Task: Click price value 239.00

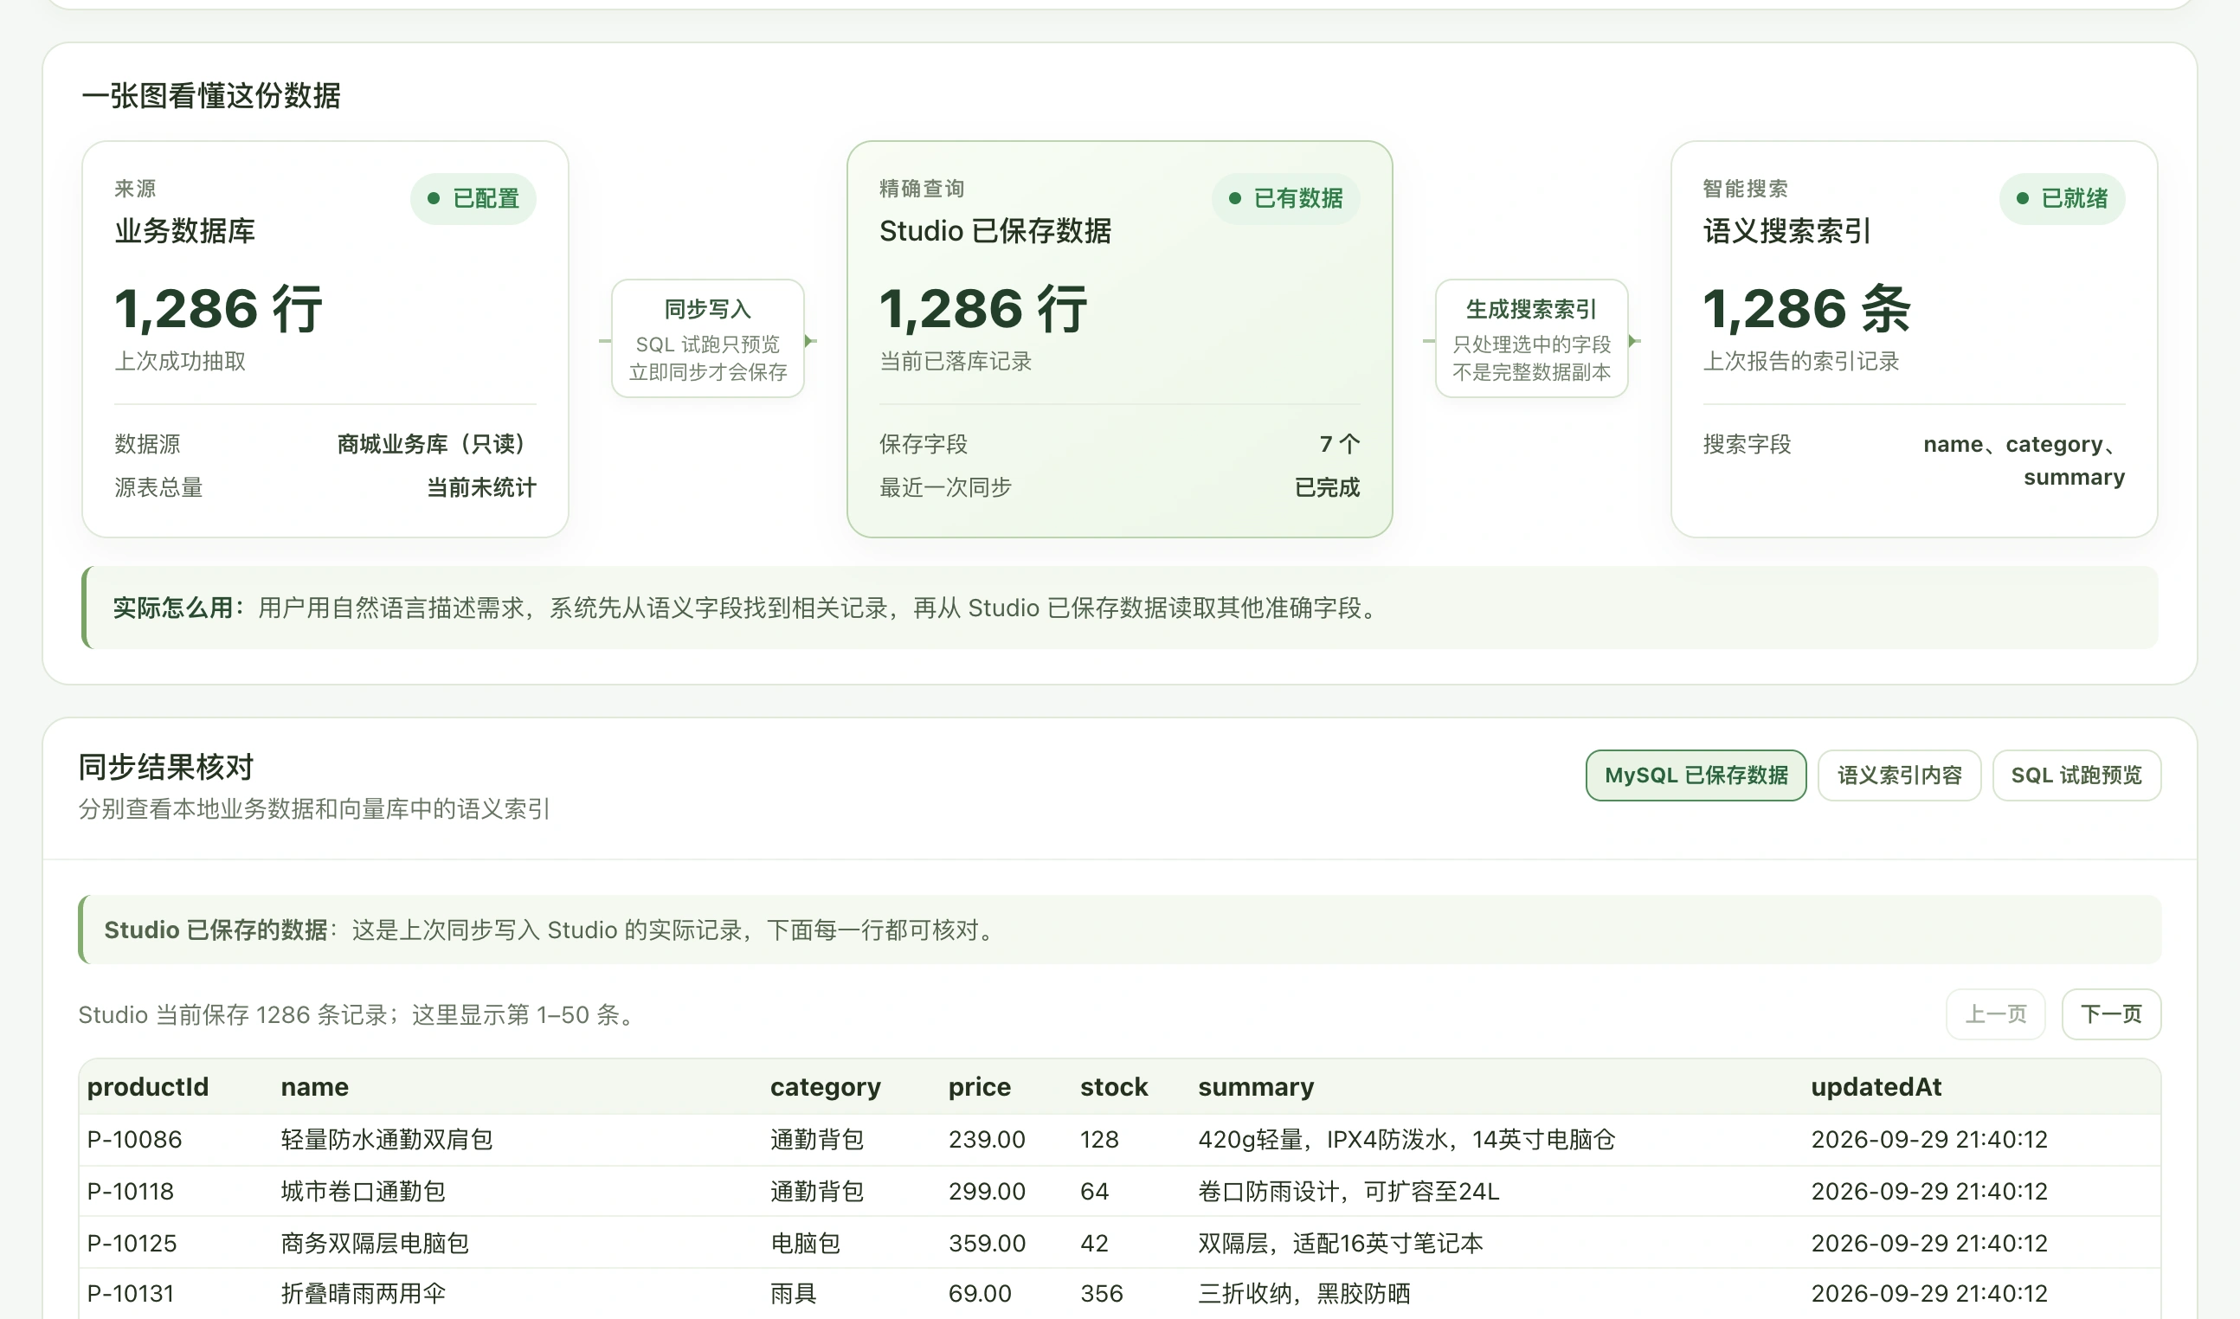Action: tap(987, 1140)
